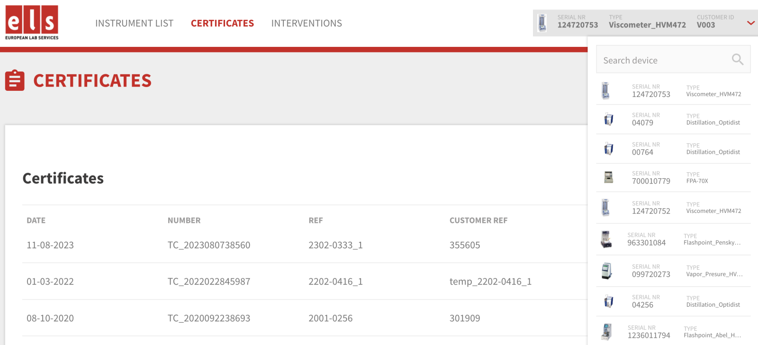Select device serial 04256 from list
Image resolution: width=758 pixels, height=345 pixels.
point(642,305)
